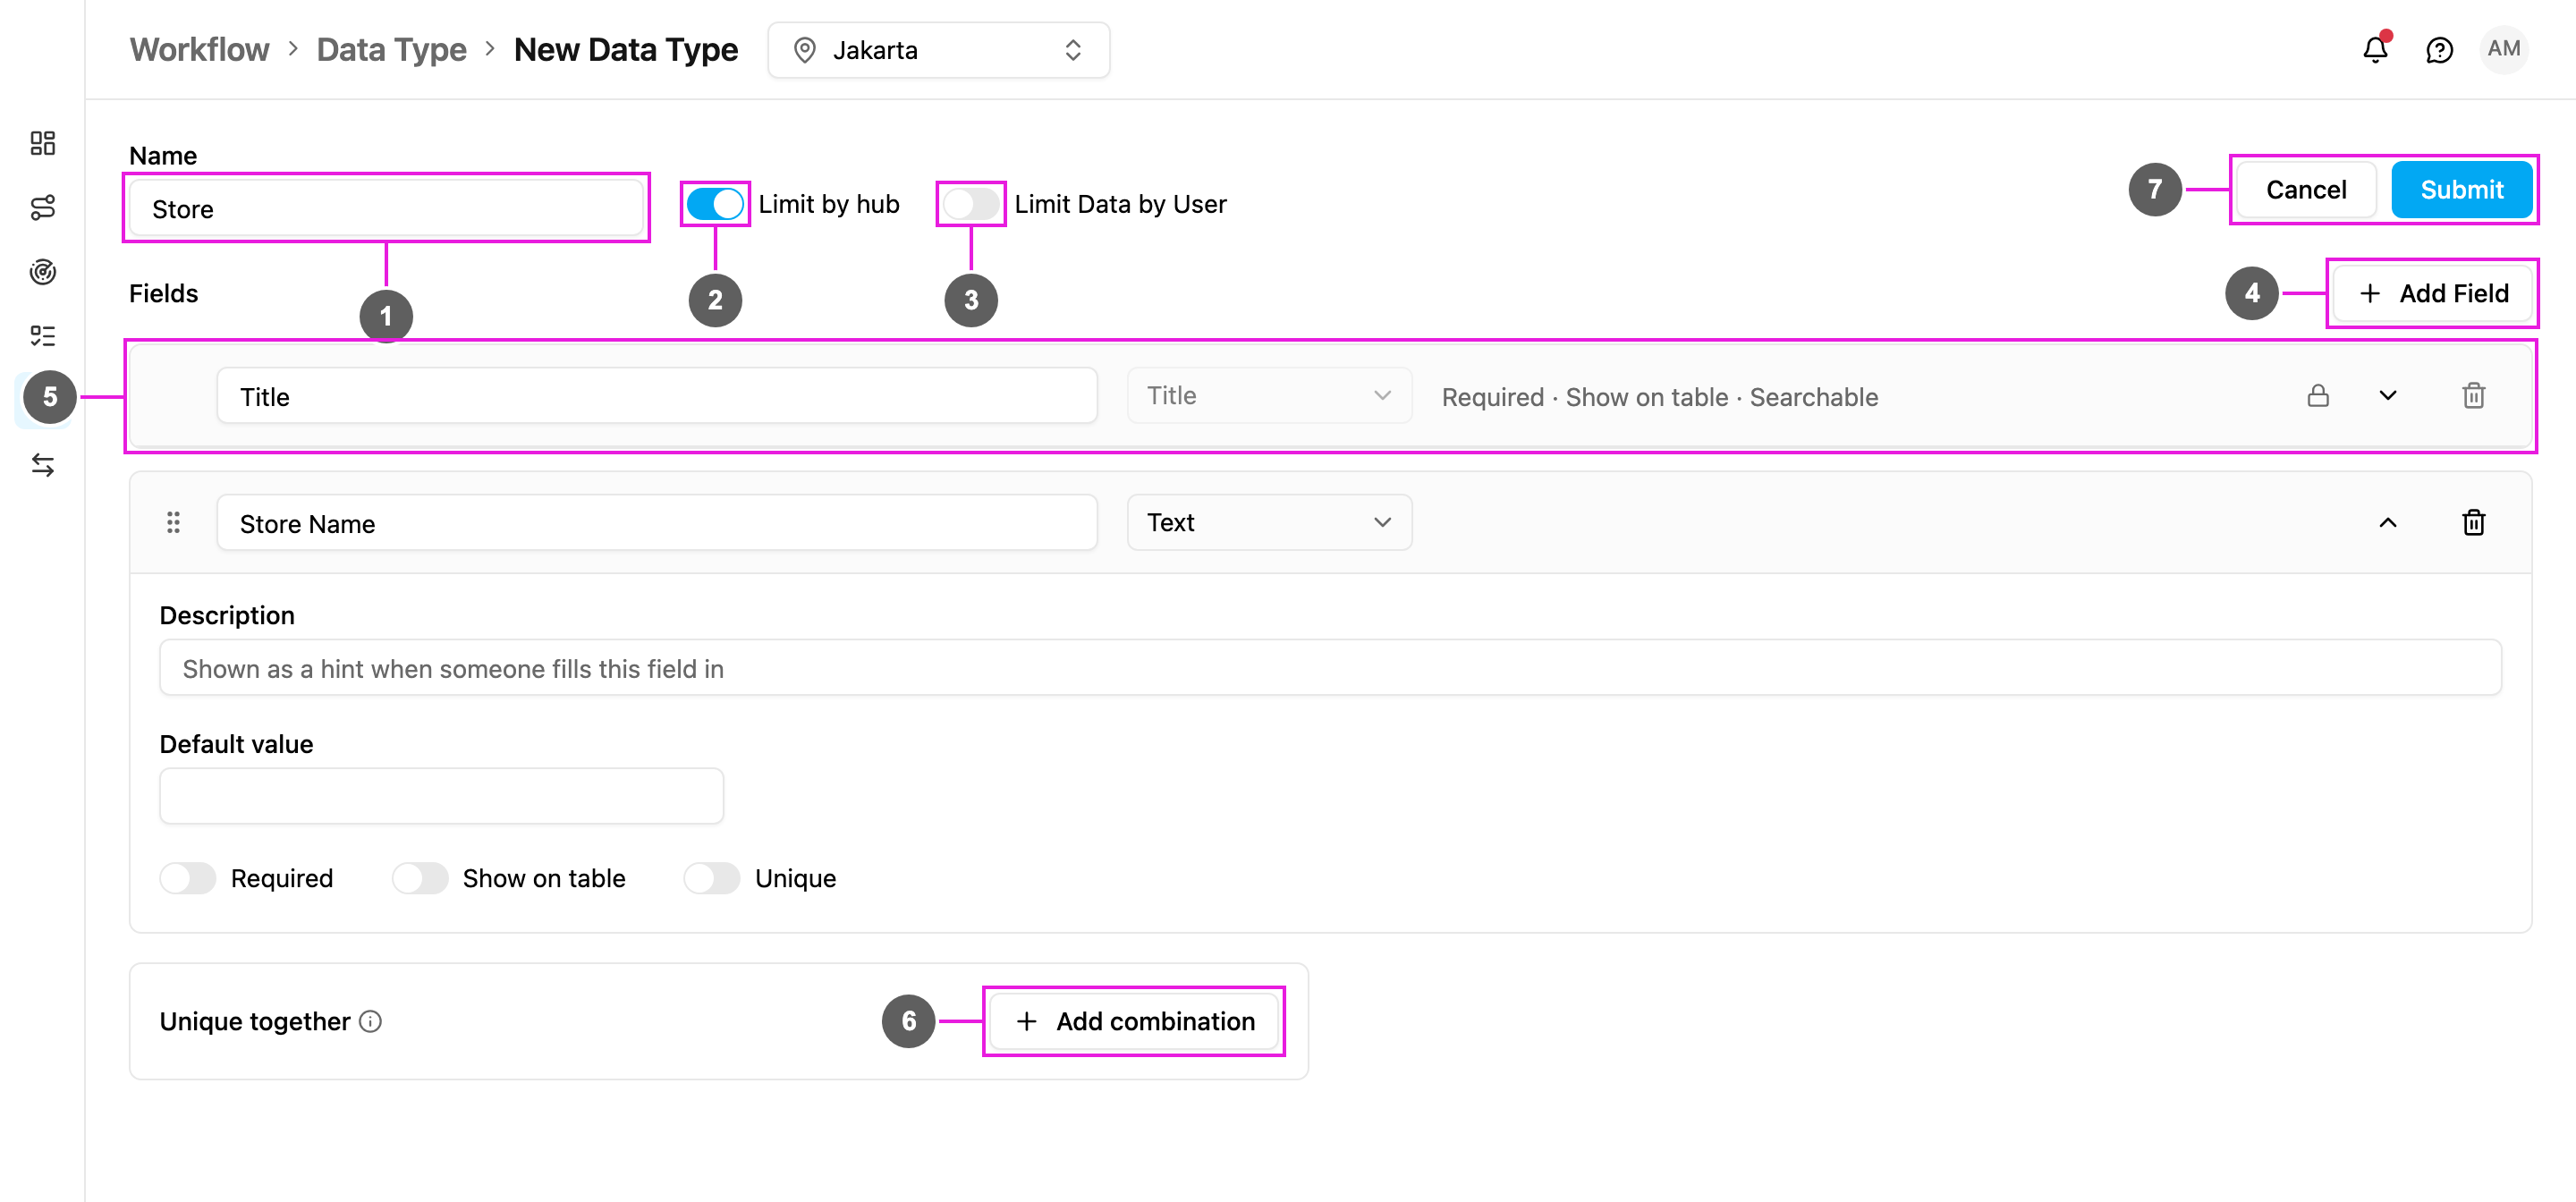Submit the new data type
This screenshot has width=2576, height=1202.
click(x=2462, y=190)
